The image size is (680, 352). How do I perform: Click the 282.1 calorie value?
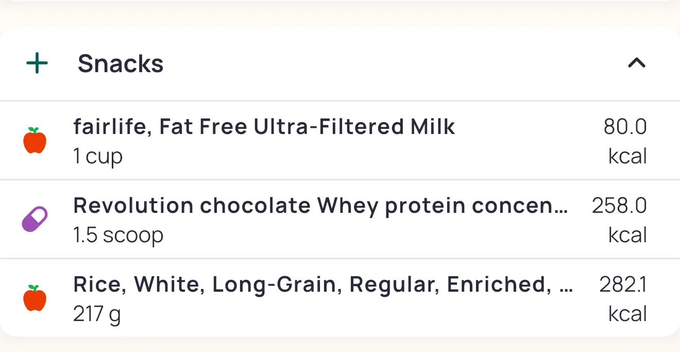point(623,284)
